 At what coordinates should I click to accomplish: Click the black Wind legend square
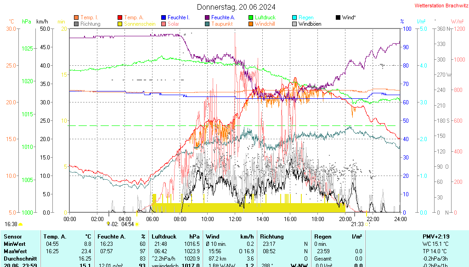click(338, 17)
